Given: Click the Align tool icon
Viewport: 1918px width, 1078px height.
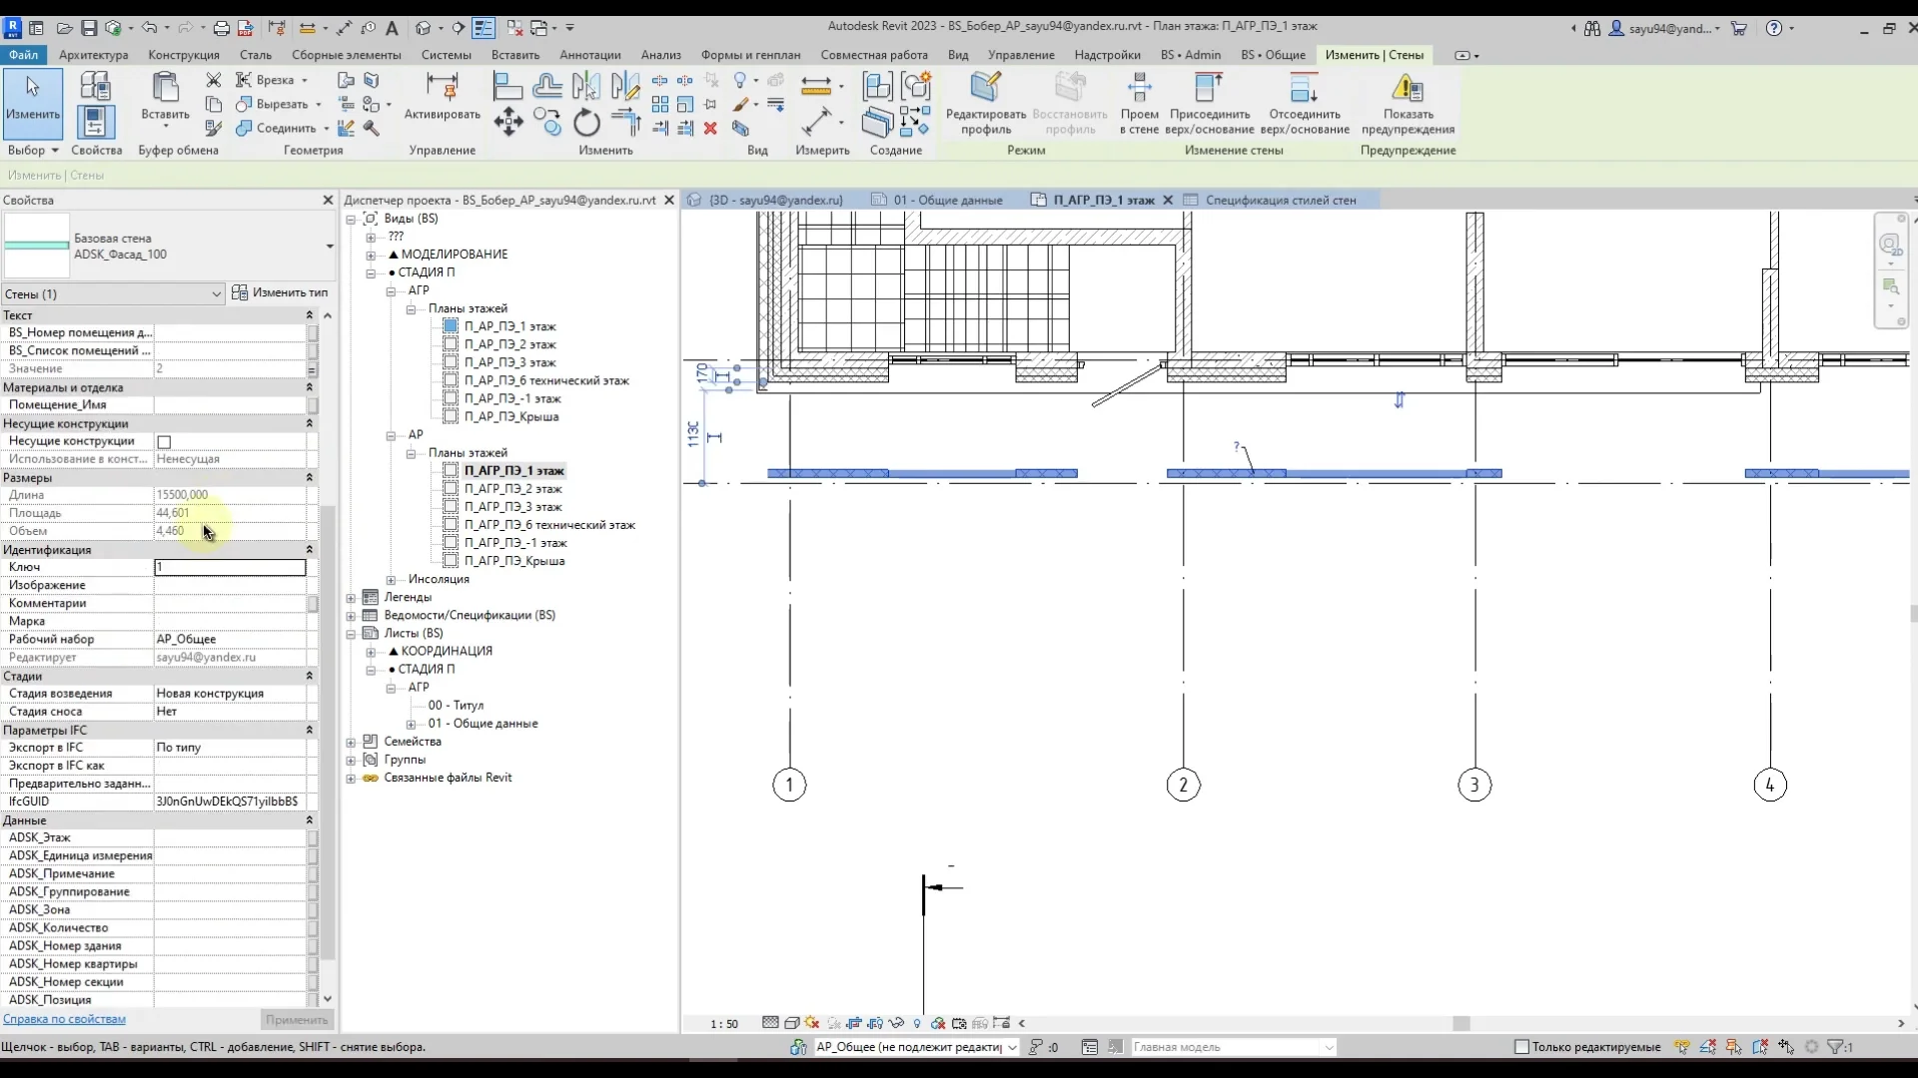Looking at the screenshot, I should tap(508, 86).
